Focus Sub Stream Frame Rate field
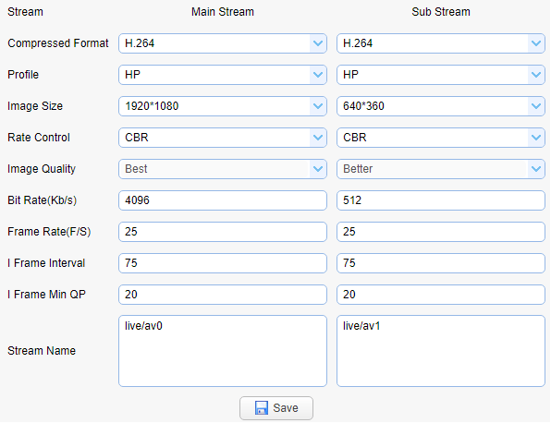Viewport: 551px width, 423px height. point(441,232)
